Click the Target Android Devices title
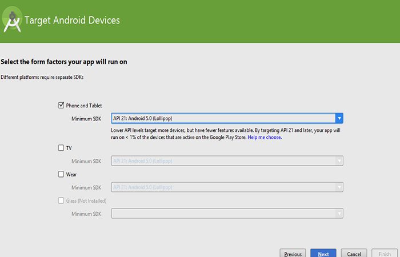Image resolution: width=400 pixels, height=257 pixels. coord(72,21)
